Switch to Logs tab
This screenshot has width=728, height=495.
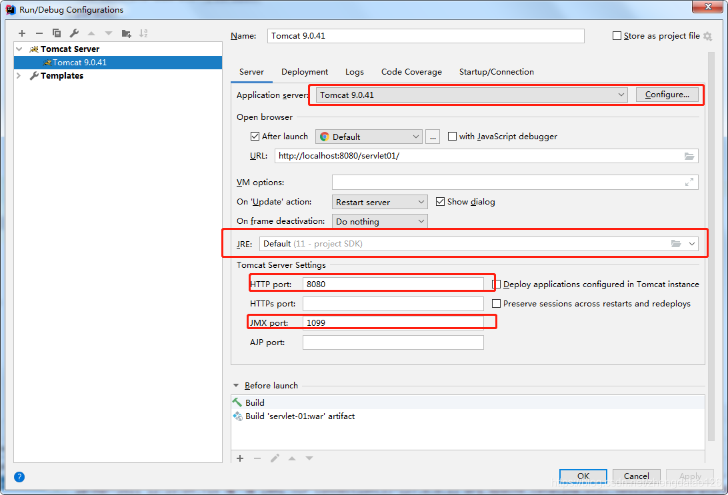pyautogui.click(x=355, y=72)
